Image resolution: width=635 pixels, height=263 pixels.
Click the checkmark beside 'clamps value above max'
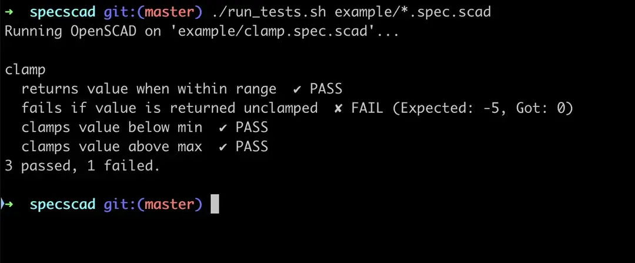[x=223, y=147]
